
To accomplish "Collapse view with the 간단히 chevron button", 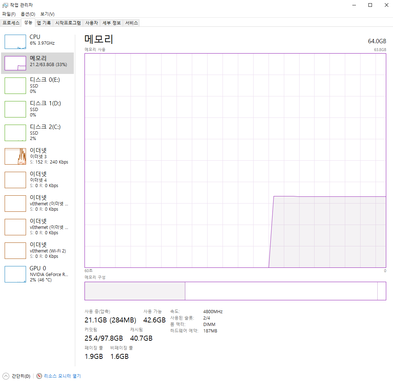I will click(x=6, y=376).
